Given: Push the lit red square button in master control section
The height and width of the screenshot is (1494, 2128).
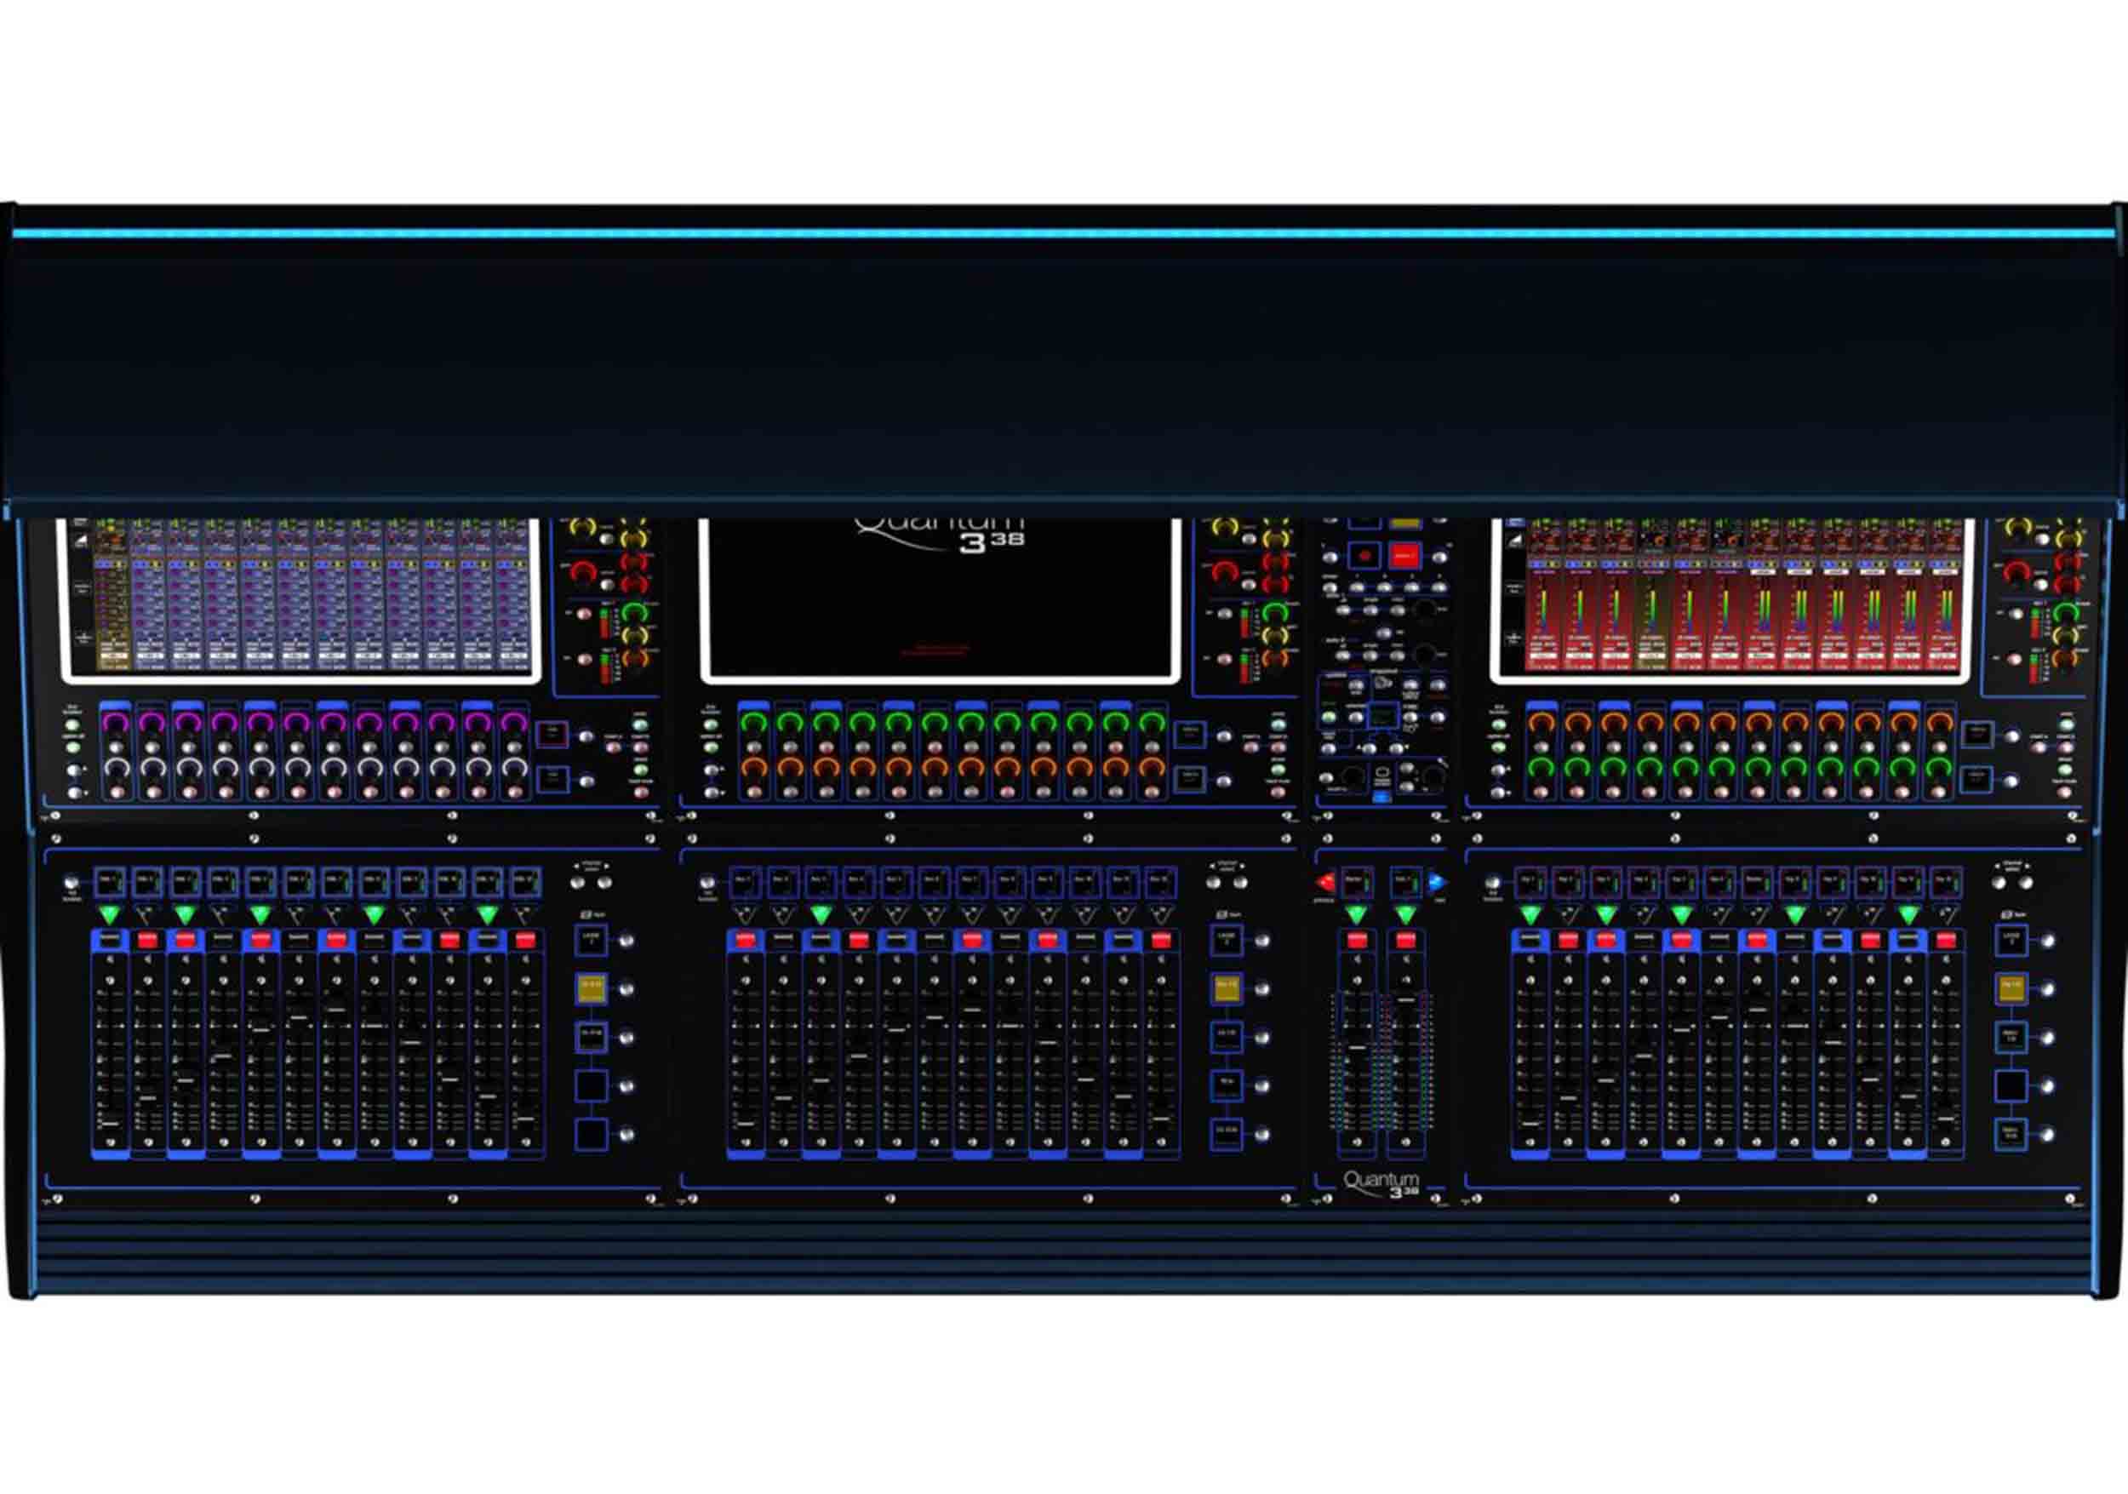Looking at the screenshot, I should [1405, 556].
